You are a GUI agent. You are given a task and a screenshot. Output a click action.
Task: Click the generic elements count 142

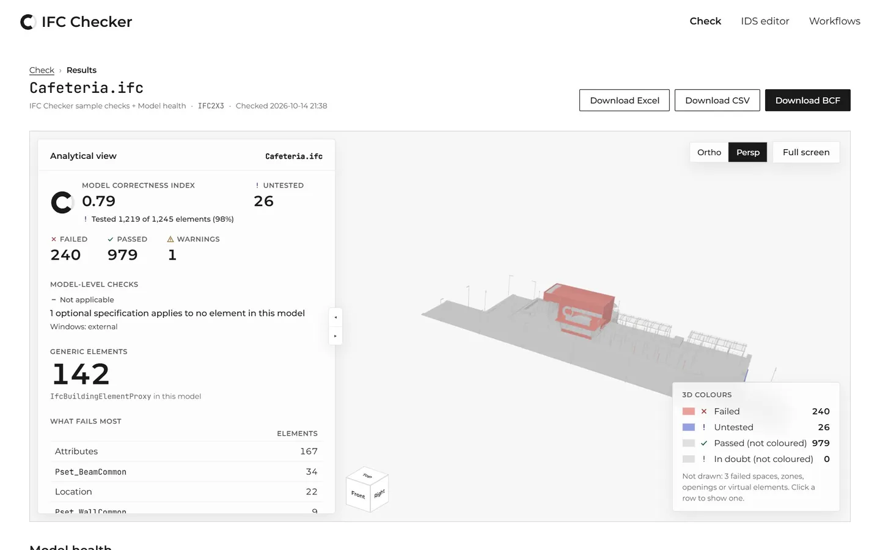point(81,374)
